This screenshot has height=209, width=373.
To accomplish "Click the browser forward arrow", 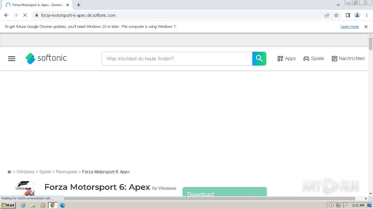I will pyautogui.click(x=16, y=15).
